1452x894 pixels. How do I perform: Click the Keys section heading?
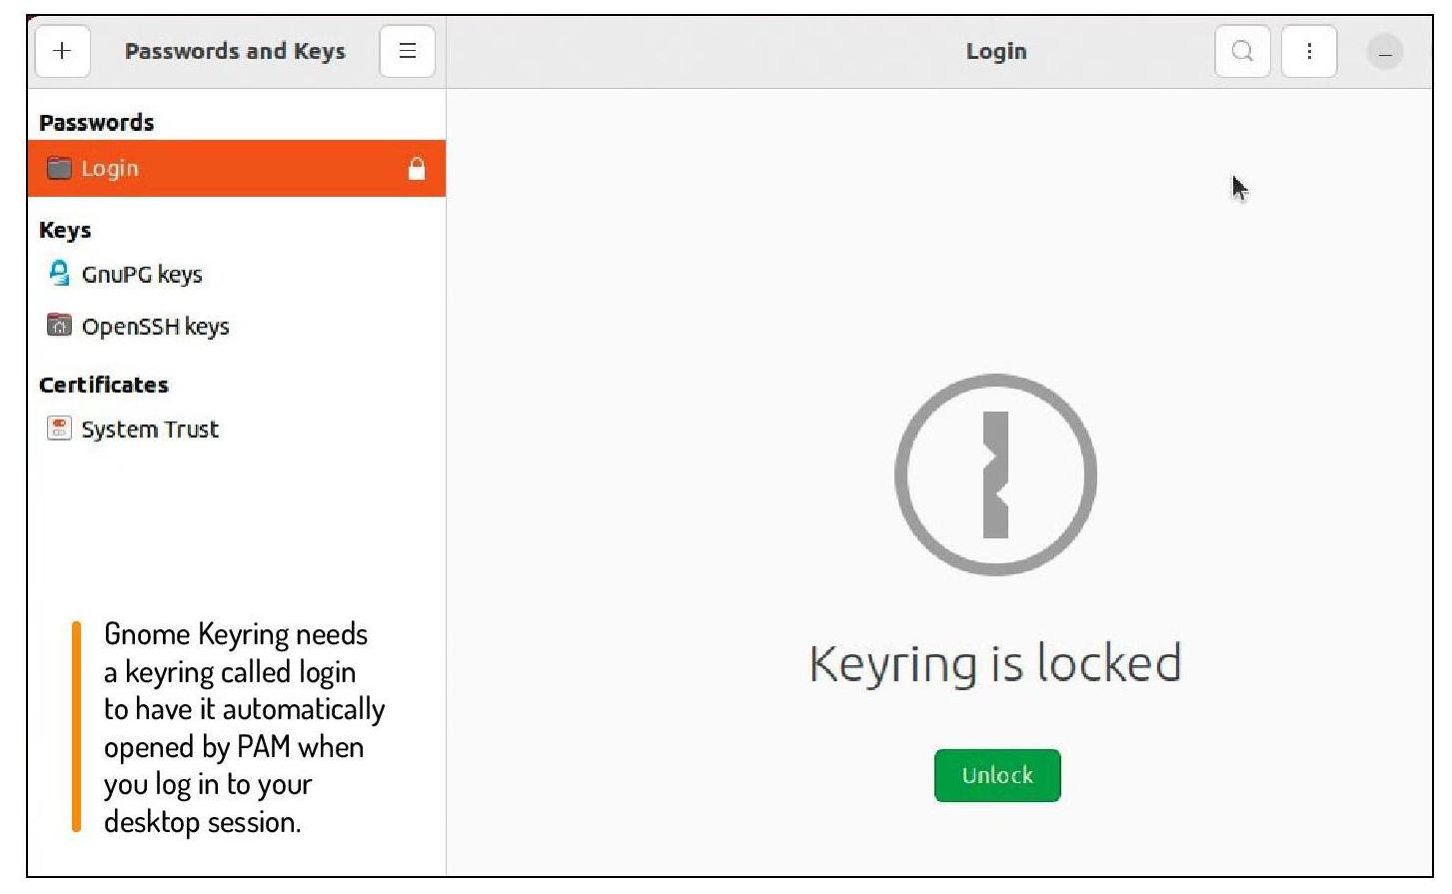point(65,230)
